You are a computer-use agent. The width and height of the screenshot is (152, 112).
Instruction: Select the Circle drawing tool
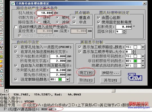point(1,15)
